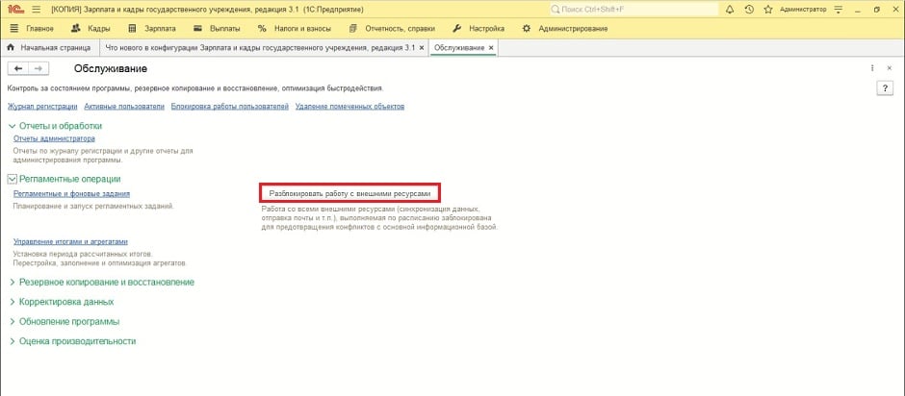
Task: Open Блокировка работы пользователей link
Action: tap(230, 107)
